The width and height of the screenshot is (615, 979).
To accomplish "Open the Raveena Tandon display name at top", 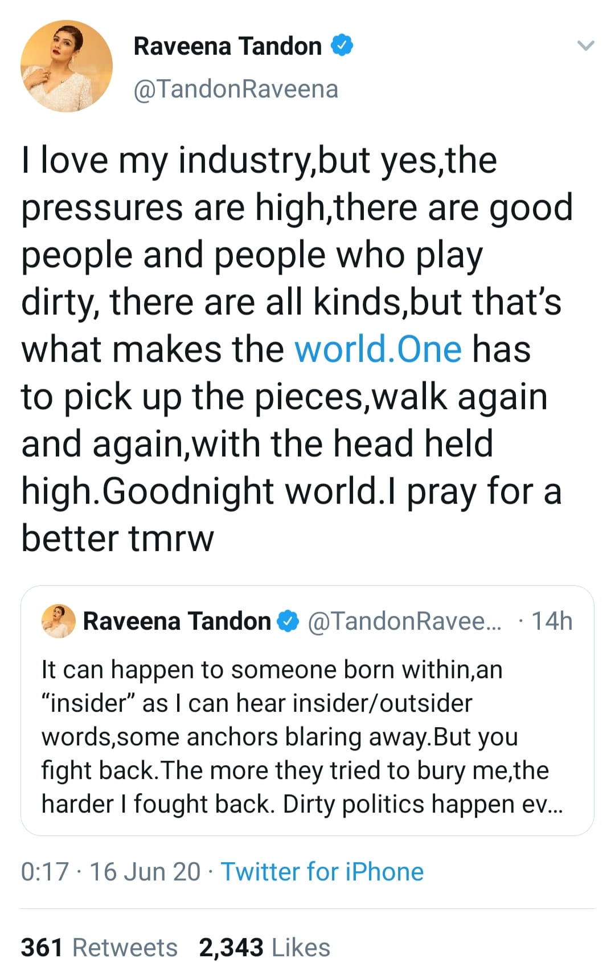I will (227, 46).
